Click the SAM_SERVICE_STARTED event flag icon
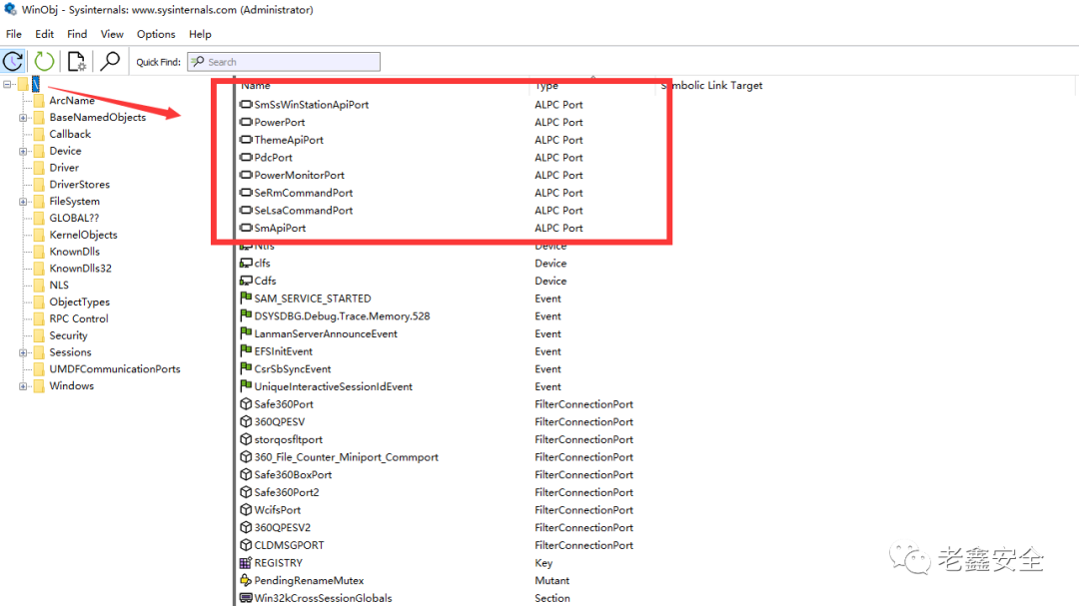Screen dimensions: 1079x606 [246, 298]
